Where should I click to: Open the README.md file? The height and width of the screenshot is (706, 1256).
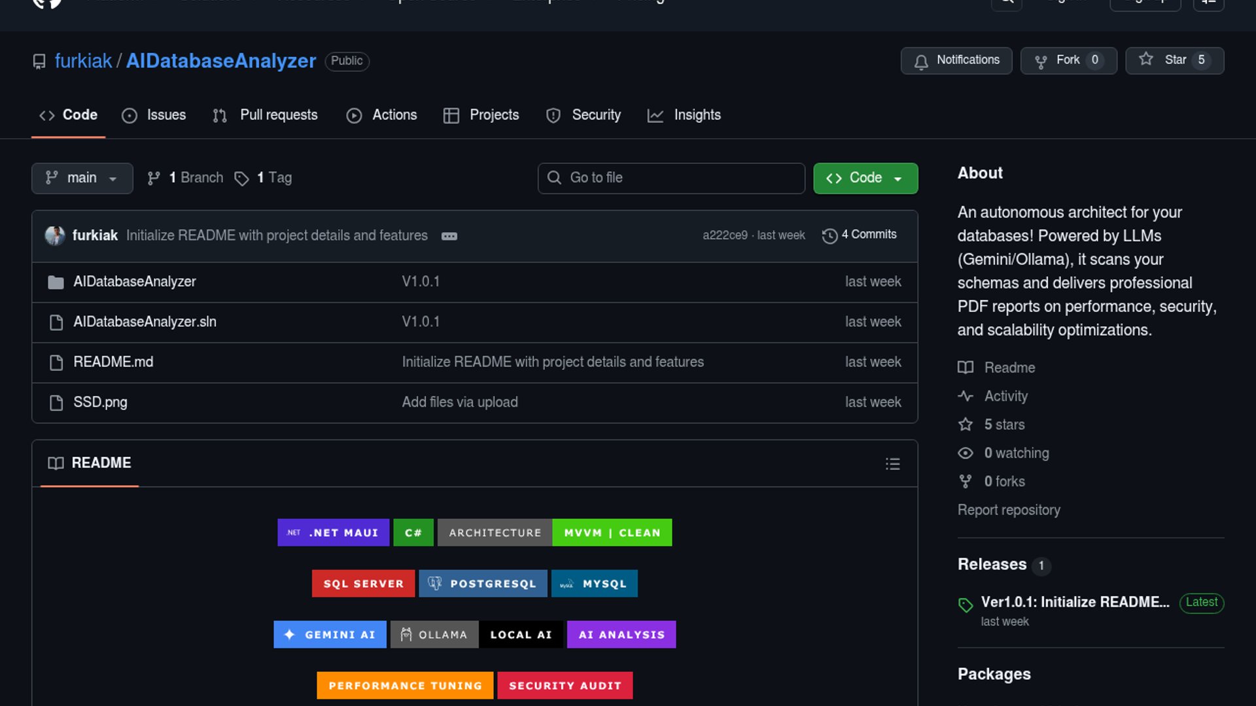coord(113,362)
